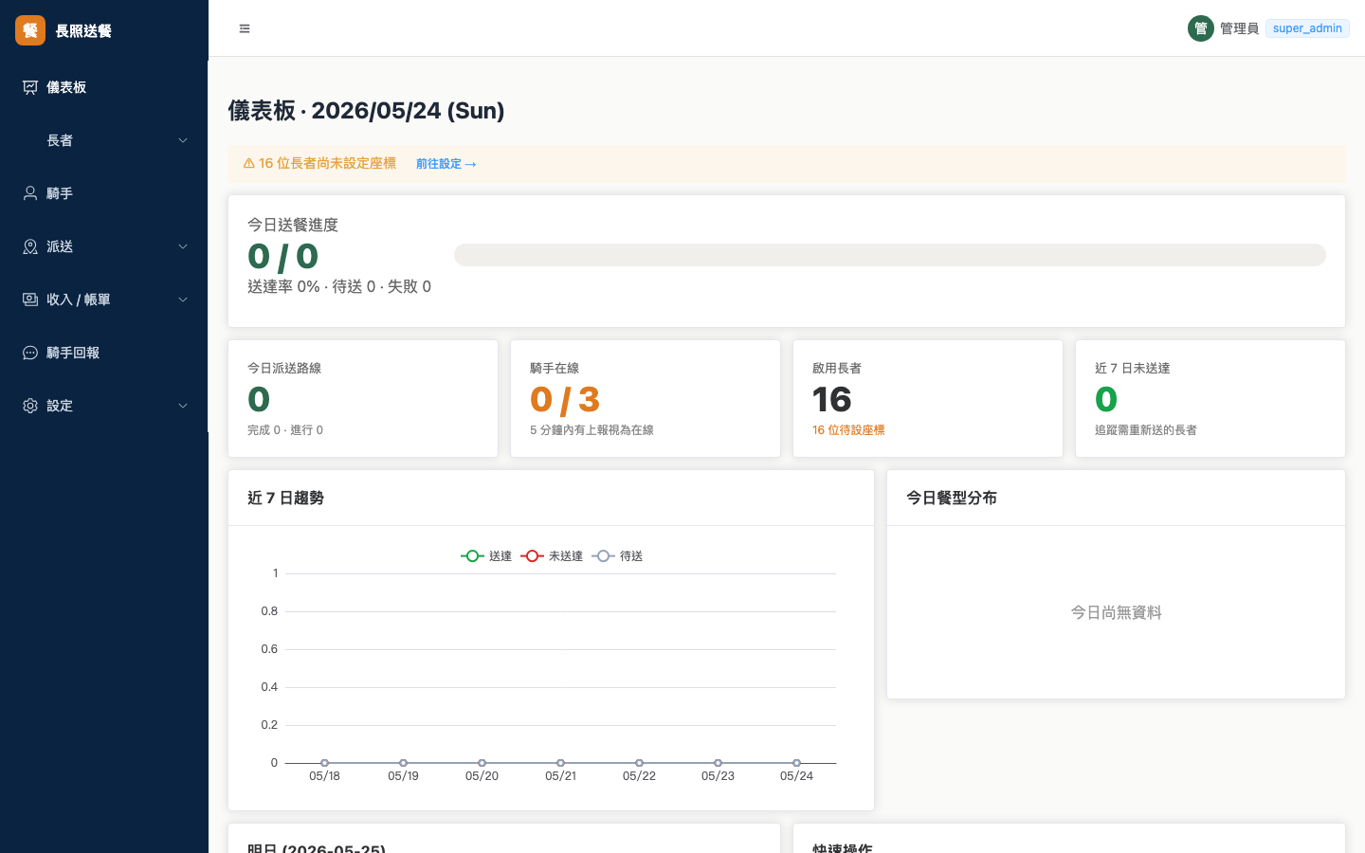Click the 送達率 0% · 待送 0 · 失敗 0 text
This screenshot has width=1365, height=853.
pyautogui.click(x=339, y=286)
